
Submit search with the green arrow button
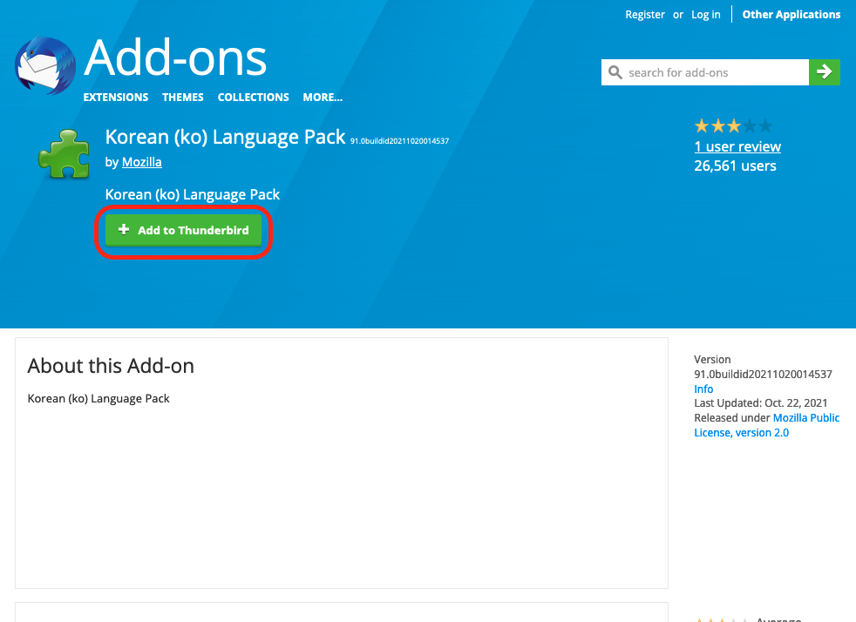(x=825, y=72)
